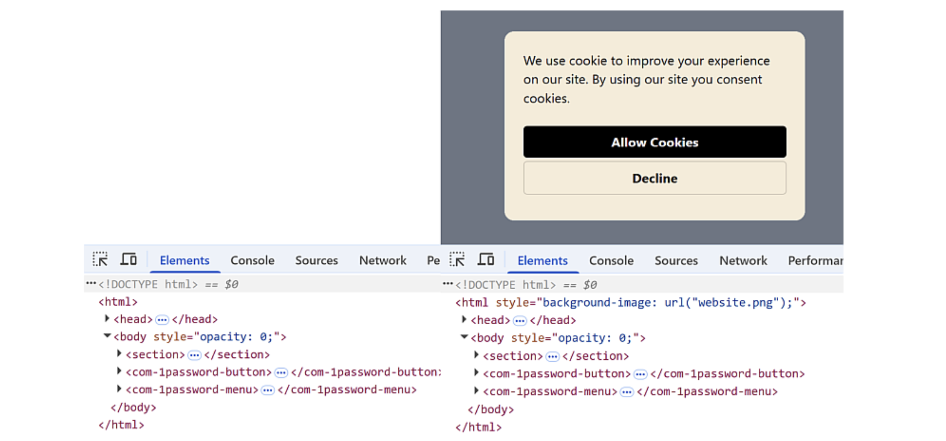Open Console tab in left DevTools
This screenshot has height=441, width=946.
coord(252,261)
